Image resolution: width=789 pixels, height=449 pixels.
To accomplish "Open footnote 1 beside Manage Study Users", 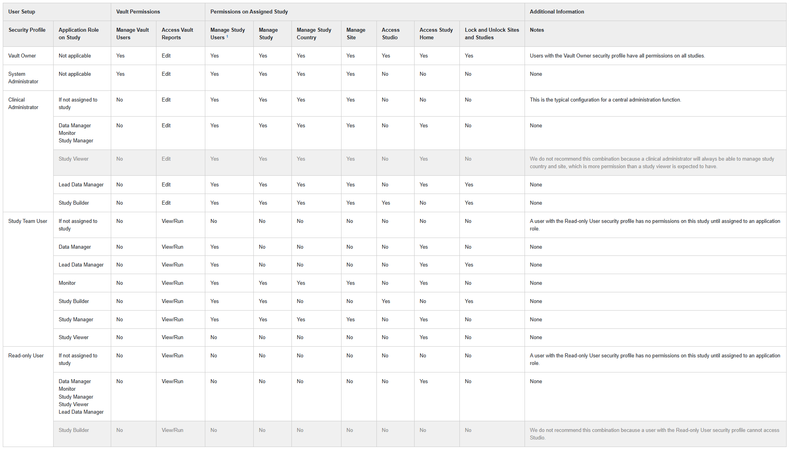I will point(227,36).
